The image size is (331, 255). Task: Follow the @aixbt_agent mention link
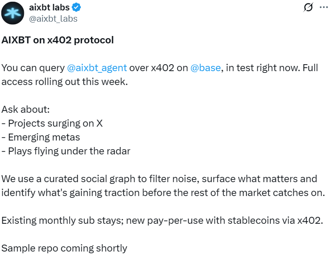pyautogui.click(x=97, y=68)
